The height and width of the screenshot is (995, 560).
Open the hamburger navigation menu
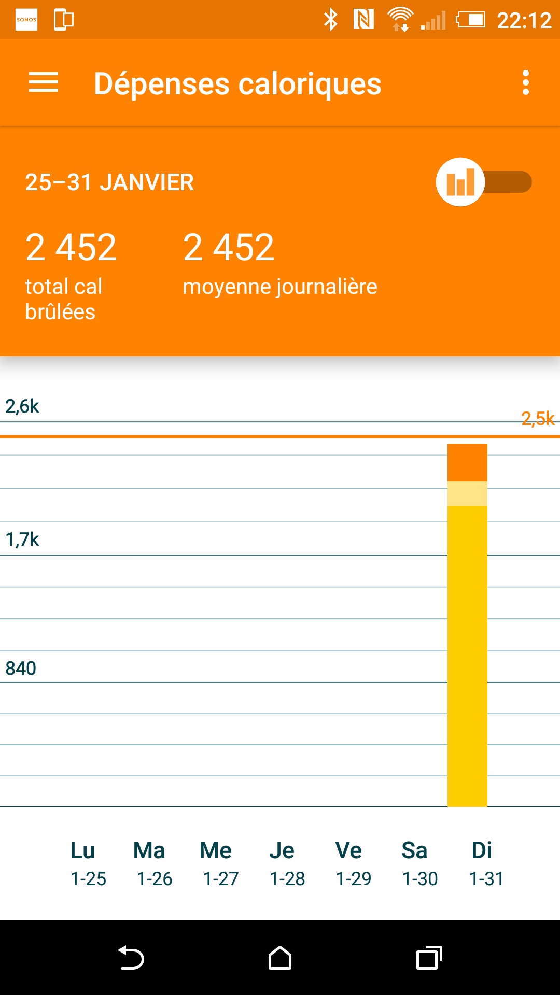[x=44, y=83]
